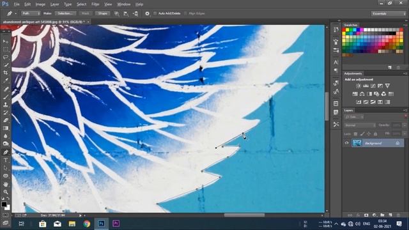Select the Background layer thumbnail
The image size is (409, 230).
357,143
